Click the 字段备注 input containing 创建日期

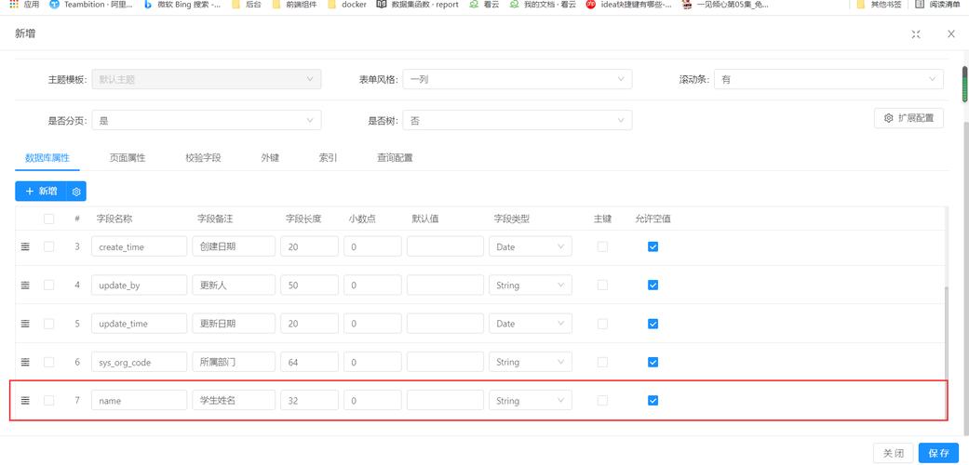coord(234,246)
